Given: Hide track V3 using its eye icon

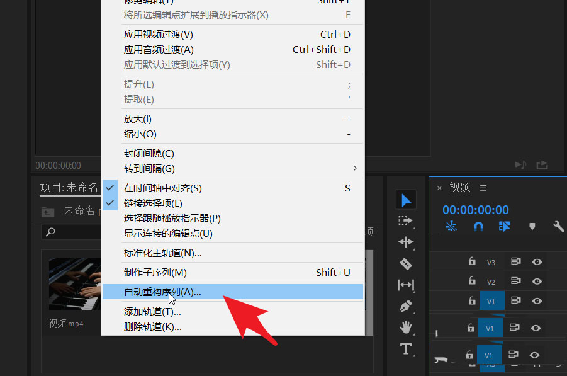Looking at the screenshot, I should (537, 261).
